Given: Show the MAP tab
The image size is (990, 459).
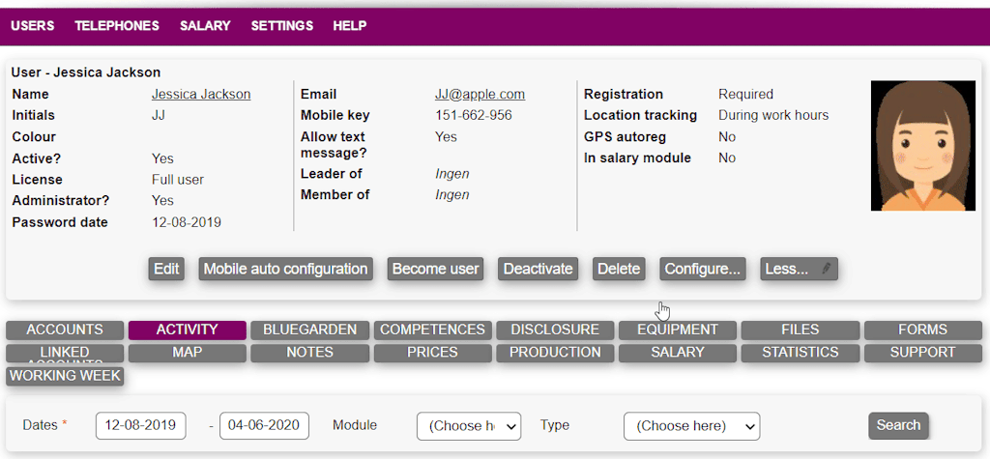Looking at the screenshot, I should [x=187, y=353].
